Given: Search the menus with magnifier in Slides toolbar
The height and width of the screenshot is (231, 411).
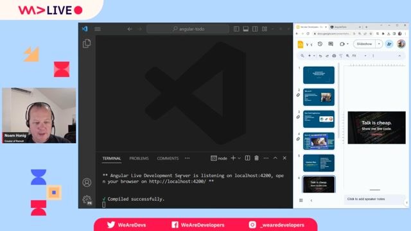Looking at the screenshot, I should [302, 56].
